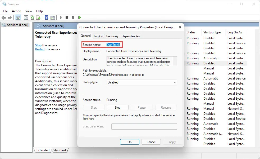
Task: Close the Telemetry Properties dialog
Action: point(180,27)
